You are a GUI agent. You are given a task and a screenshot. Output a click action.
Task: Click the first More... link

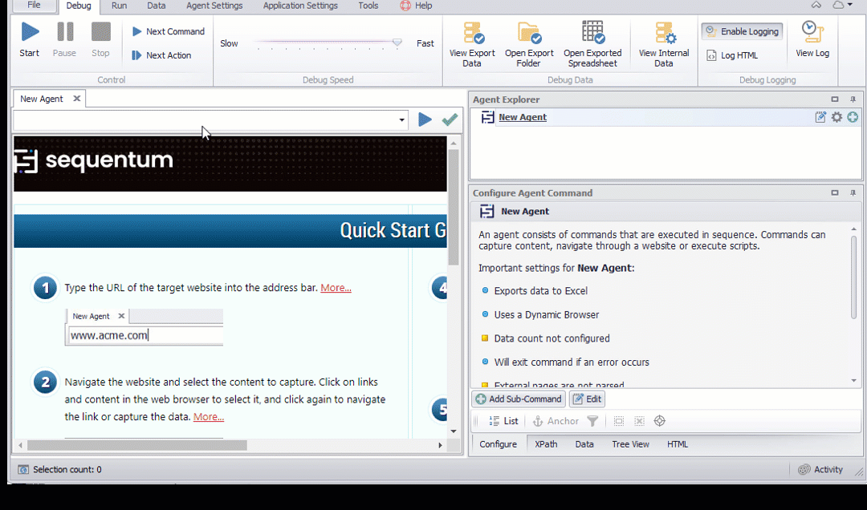(336, 288)
